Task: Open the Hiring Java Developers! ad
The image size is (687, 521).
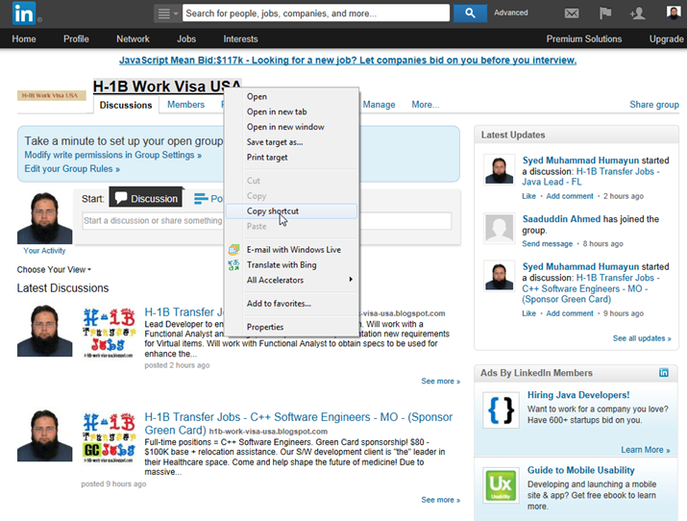Action: point(578,395)
